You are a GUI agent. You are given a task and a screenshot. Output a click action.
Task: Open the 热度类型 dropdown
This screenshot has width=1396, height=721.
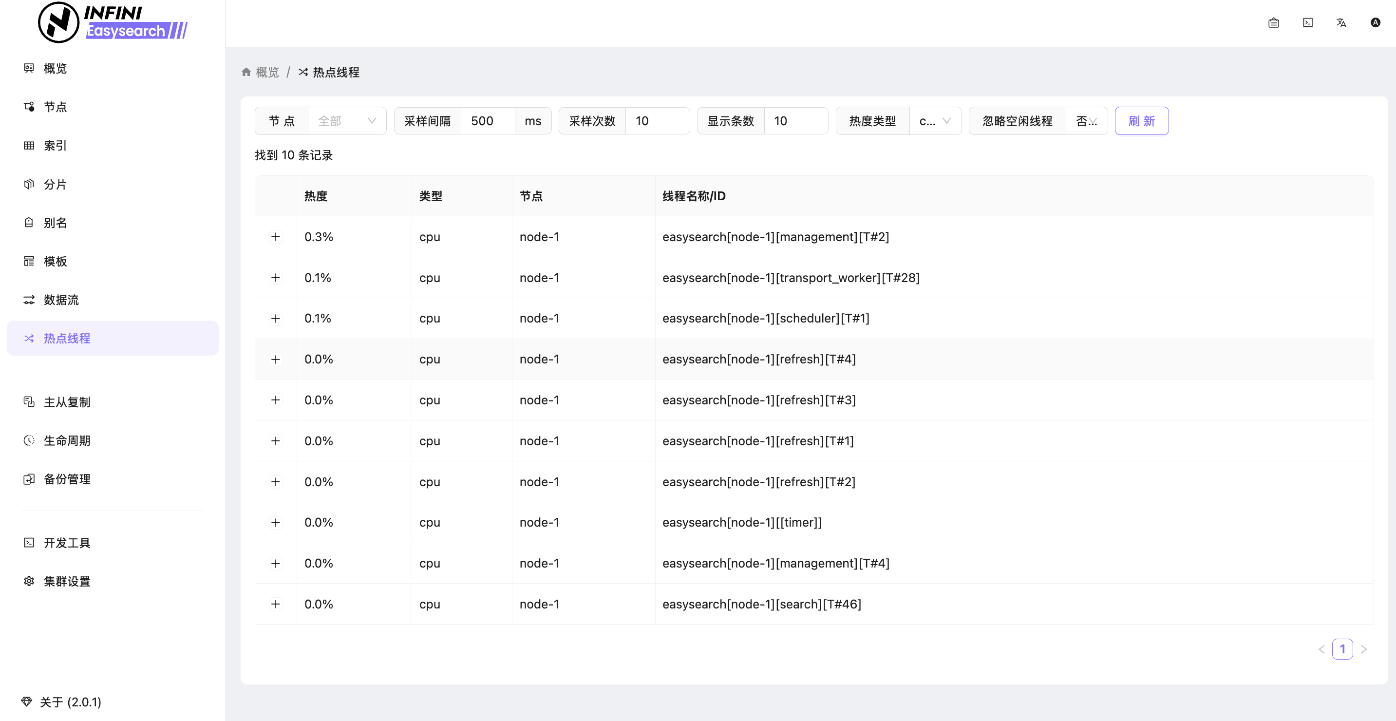[935, 121]
